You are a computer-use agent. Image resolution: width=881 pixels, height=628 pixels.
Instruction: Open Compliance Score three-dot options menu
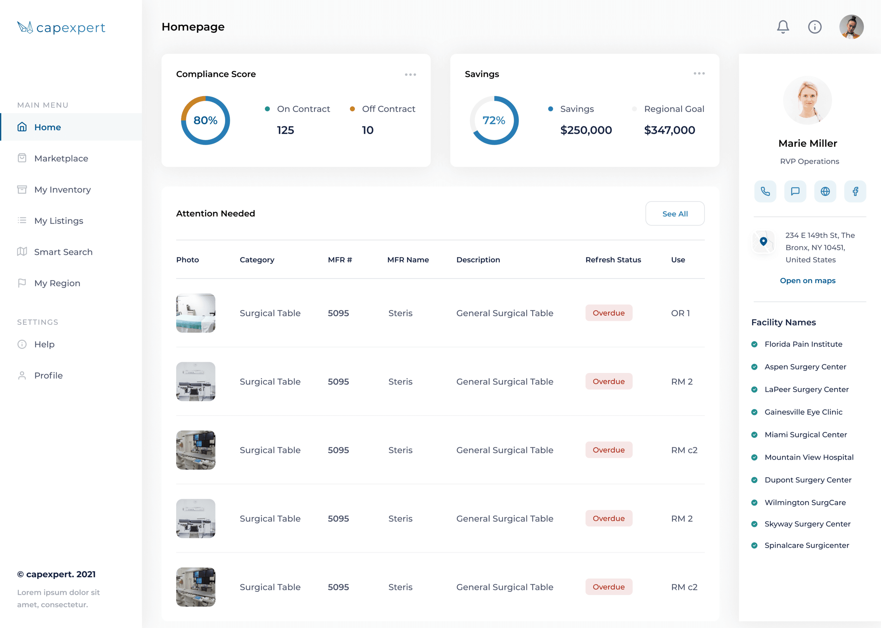410,75
